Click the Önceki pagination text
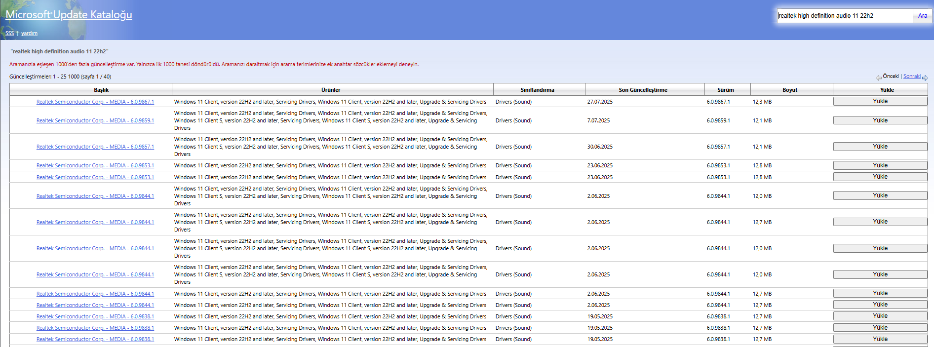934x347 pixels. pos(891,76)
